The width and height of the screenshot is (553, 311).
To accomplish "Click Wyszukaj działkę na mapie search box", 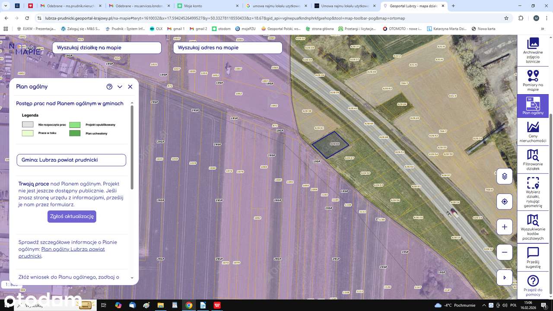I will pyautogui.click(x=107, y=48).
